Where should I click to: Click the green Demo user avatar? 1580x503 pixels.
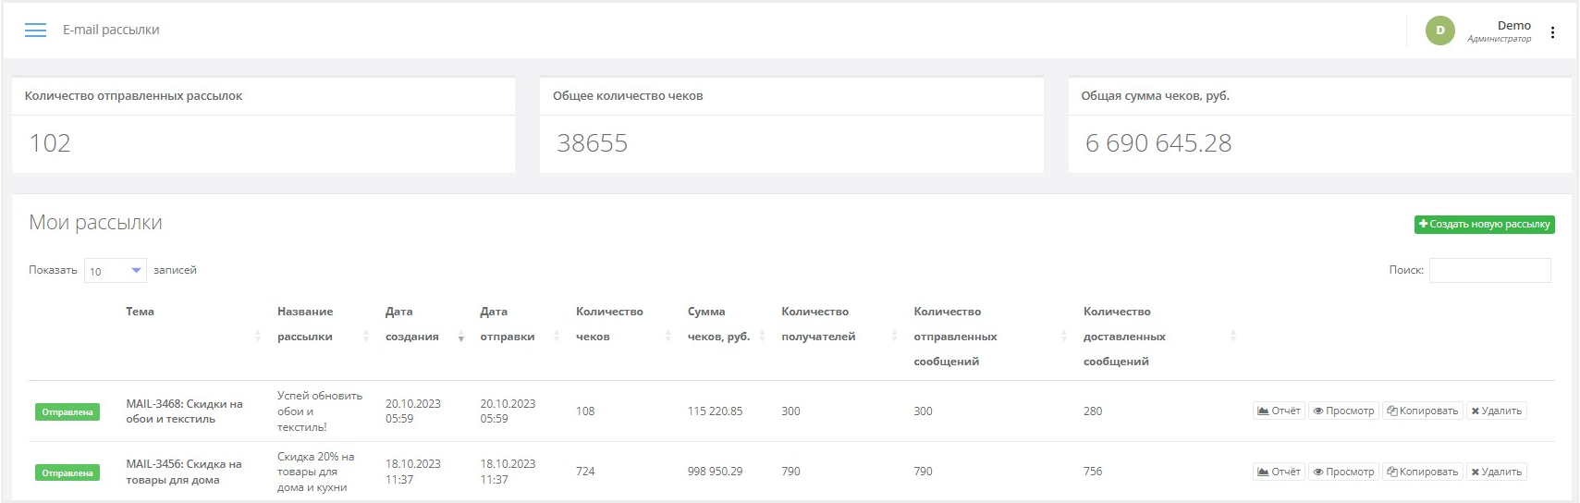1439,31
